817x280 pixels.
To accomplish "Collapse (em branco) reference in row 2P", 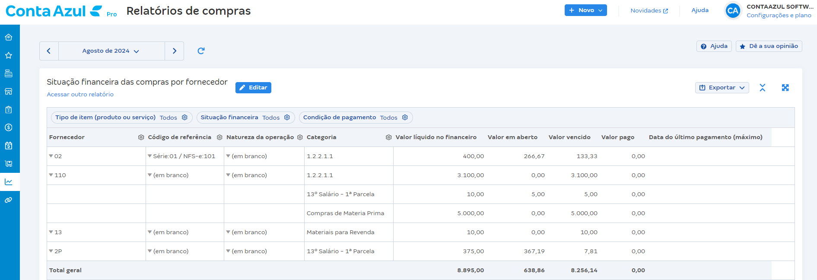I will [x=150, y=251].
